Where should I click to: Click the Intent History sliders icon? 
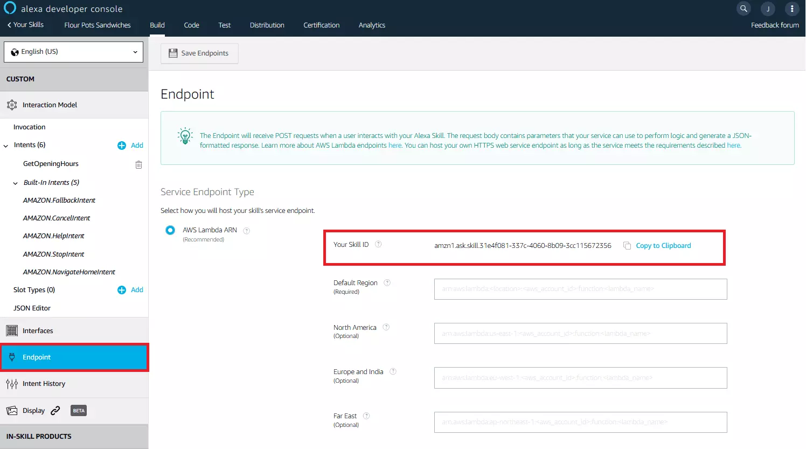click(12, 384)
